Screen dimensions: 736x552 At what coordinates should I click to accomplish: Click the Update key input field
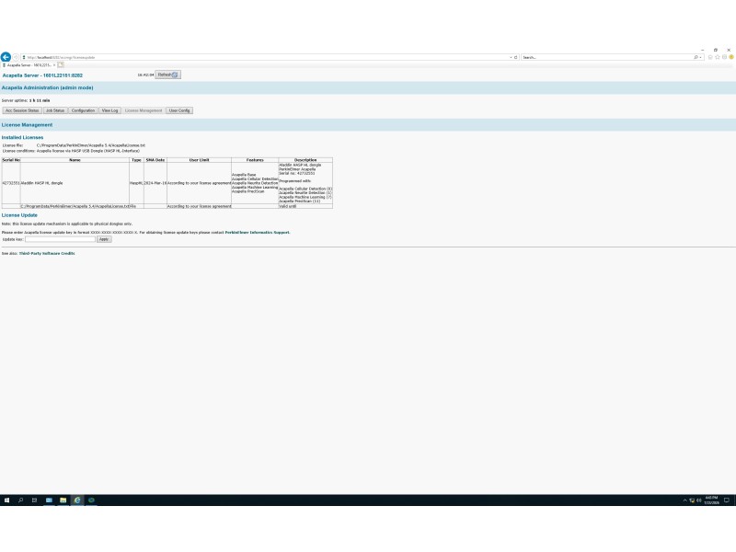[60, 239]
